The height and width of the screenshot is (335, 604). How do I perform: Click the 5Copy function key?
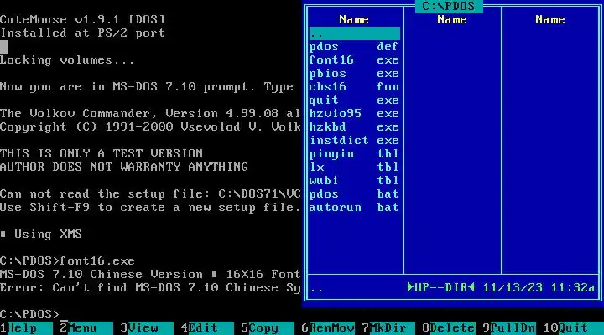click(x=268, y=328)
